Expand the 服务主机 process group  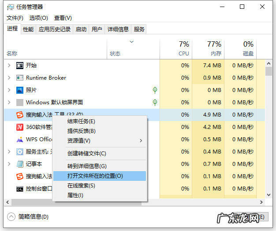tap(9, 152)
